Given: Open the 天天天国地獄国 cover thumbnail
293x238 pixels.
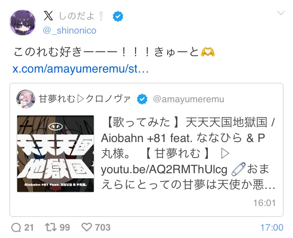Looking at the screenshot, I should point(55,154).
